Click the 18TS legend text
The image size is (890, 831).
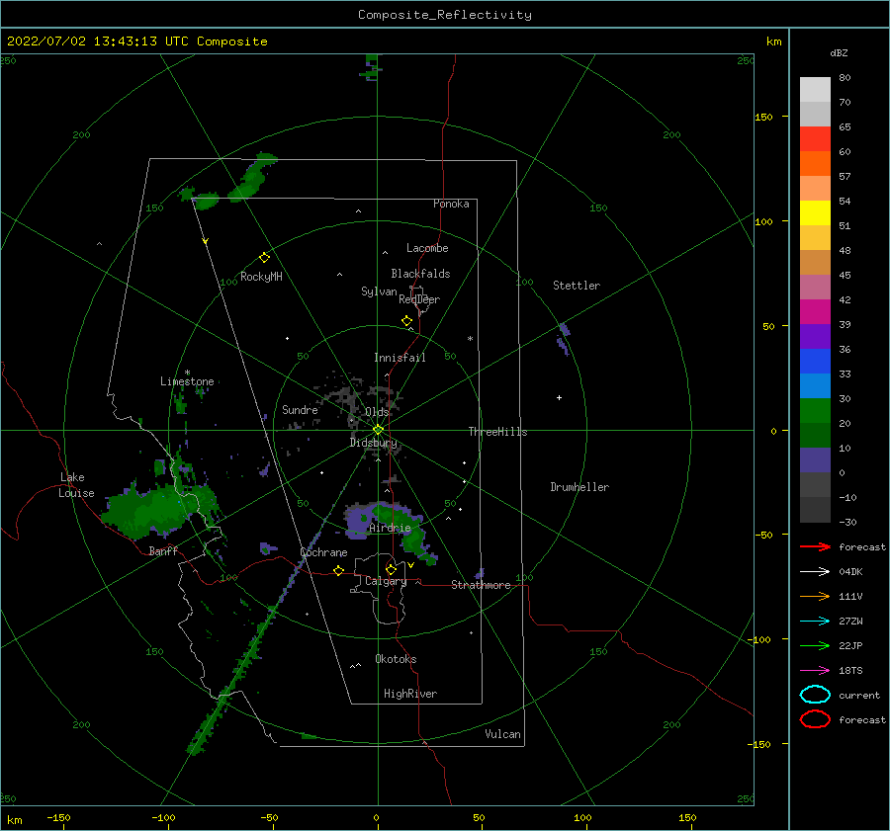point(850,671)
